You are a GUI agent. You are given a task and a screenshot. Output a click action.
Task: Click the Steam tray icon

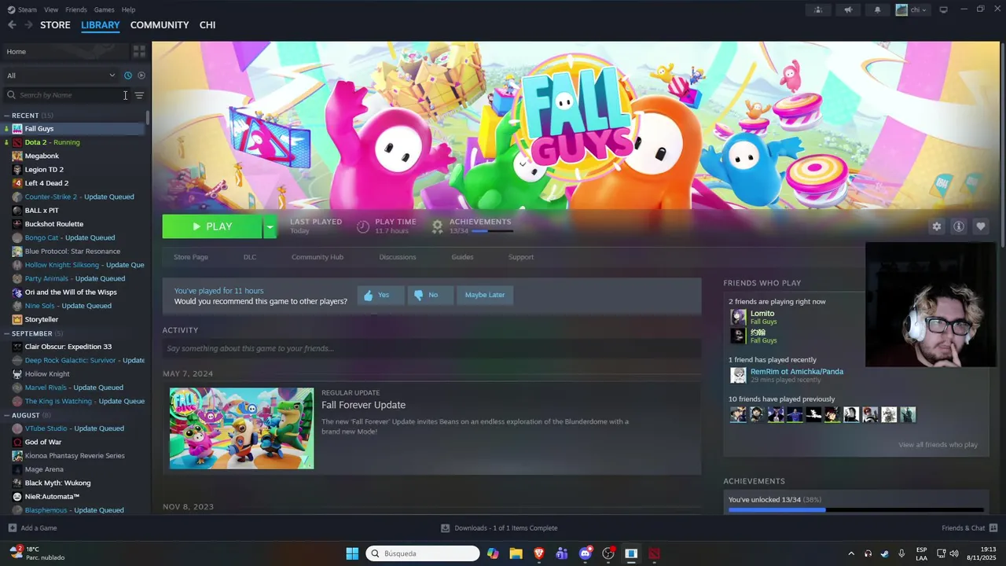pos(885,553)
